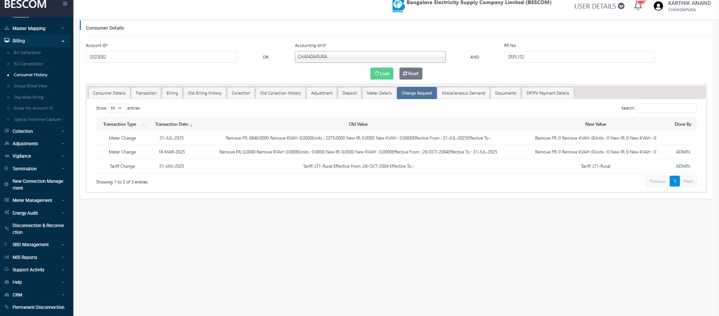Open Bill Cancellation in sidebar
The height and width of the screenshot is (316, 719).
pos(29,64)
